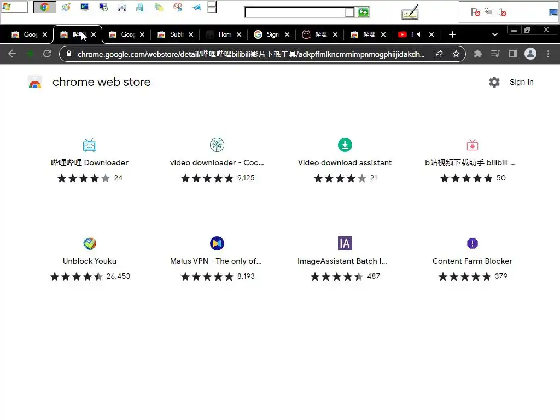The height and width of the screenshot is (420, 560).
Task: Open the pen tablet input icon
Action: tap(410, 12)
